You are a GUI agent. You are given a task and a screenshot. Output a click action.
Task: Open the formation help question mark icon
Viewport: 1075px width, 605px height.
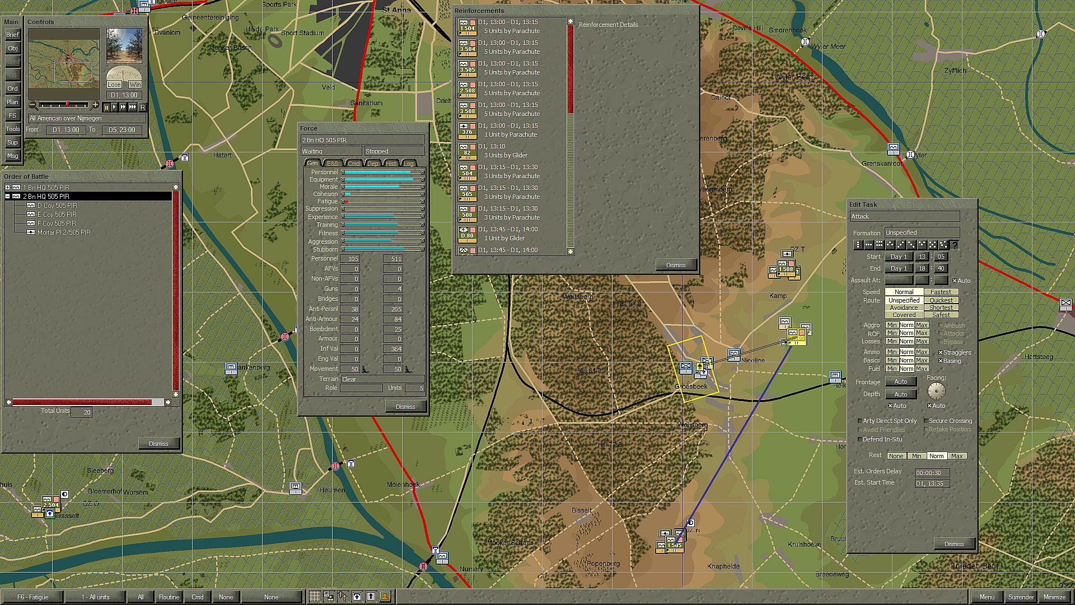[x=955, y=245]
